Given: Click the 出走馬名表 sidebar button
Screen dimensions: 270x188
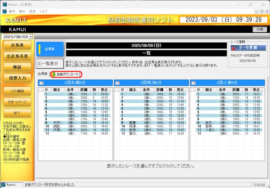Looking at the screenshot, I should [17, 56].
